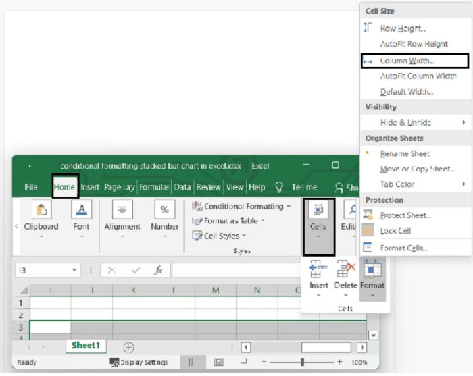Click the Format cells icon
The image size is (473, 376).
(372, 271)
